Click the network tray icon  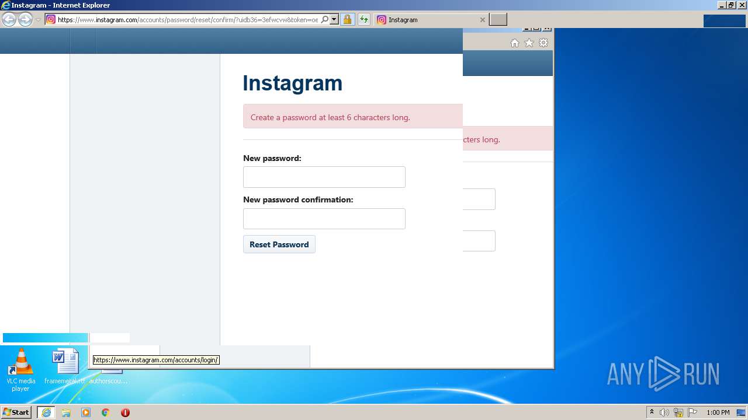pyautogui.click(x=678, y=412)
